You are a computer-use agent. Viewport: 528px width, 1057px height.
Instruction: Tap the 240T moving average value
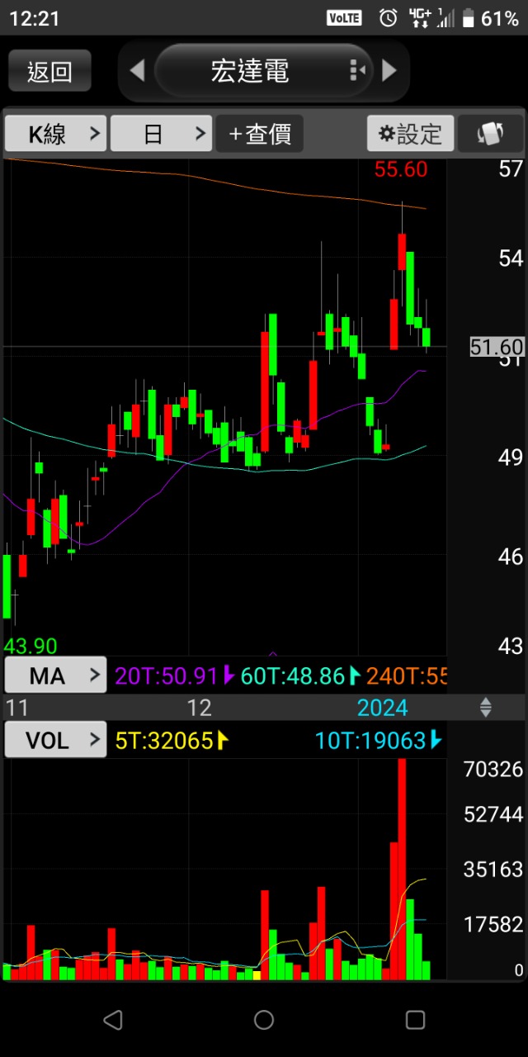point(407,676)
